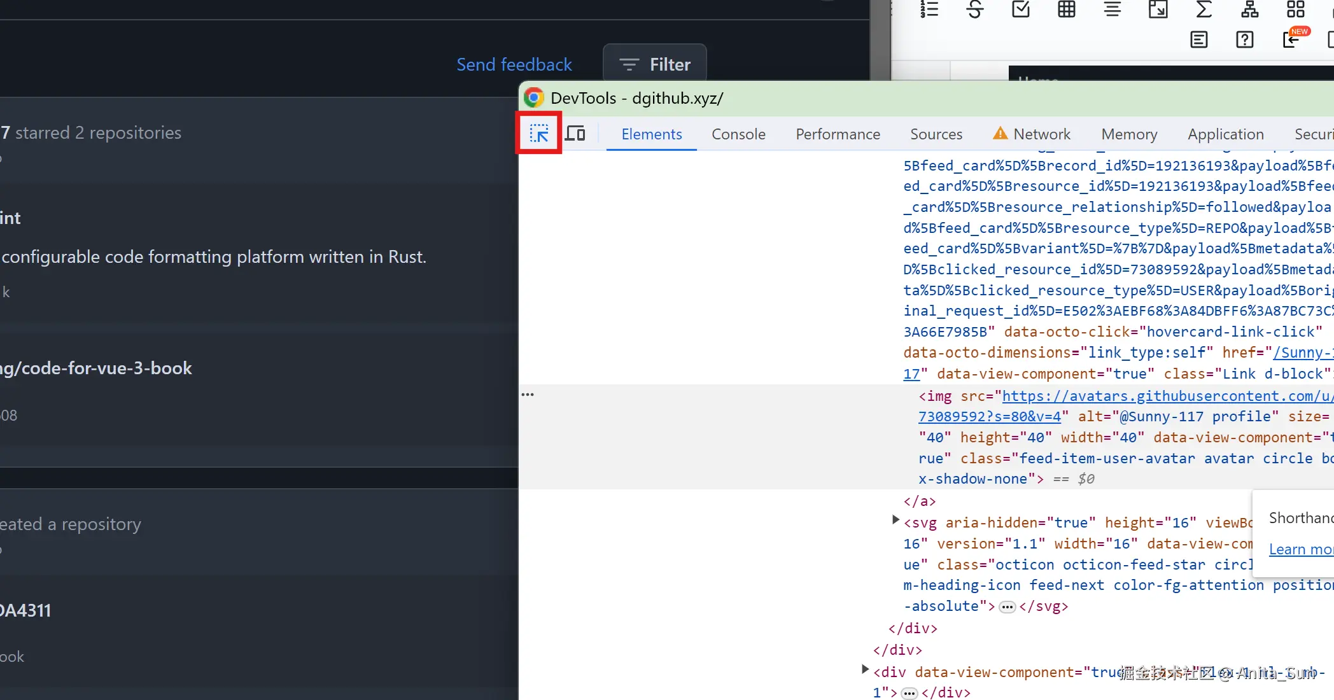Viewport: 1334px width, 700px height.
Task: Activate the element inspector picker icon
Action: [538, 133]
